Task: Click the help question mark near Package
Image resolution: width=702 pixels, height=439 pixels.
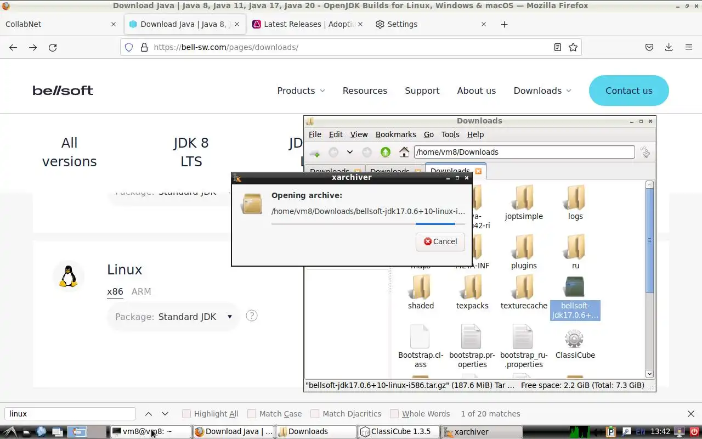Action: pos(252,316)
